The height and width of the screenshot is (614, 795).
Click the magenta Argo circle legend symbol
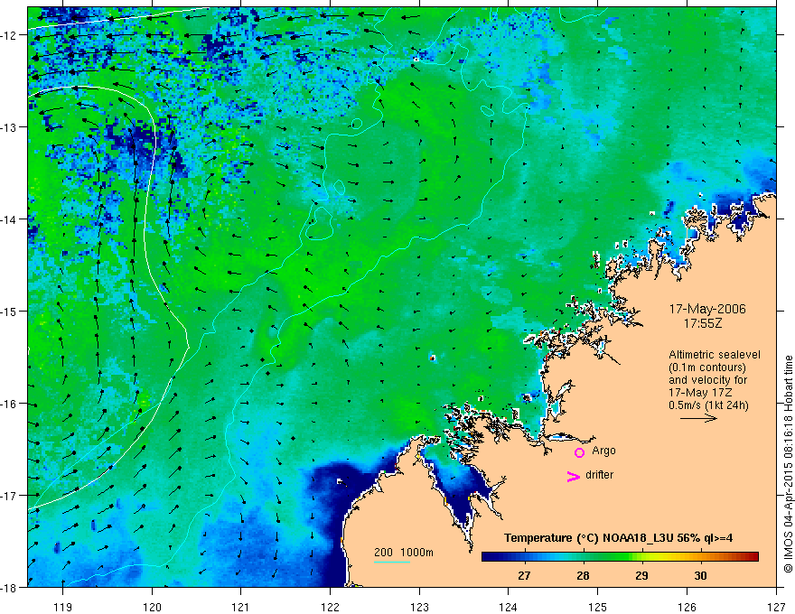pos(579,452)
